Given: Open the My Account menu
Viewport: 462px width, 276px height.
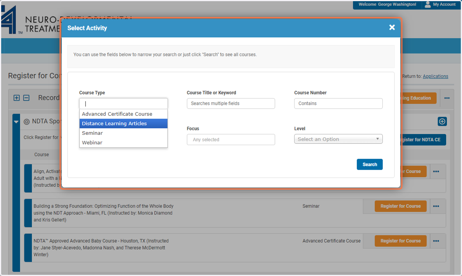Looking at the screenshot, I should (440, 5).
